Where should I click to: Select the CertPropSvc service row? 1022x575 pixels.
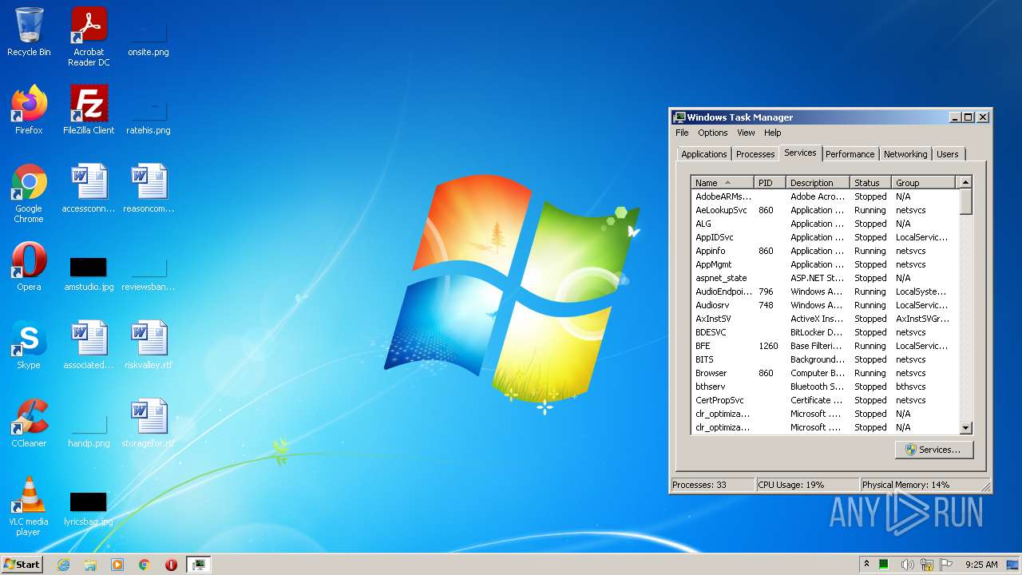click(x=825, y=400)
